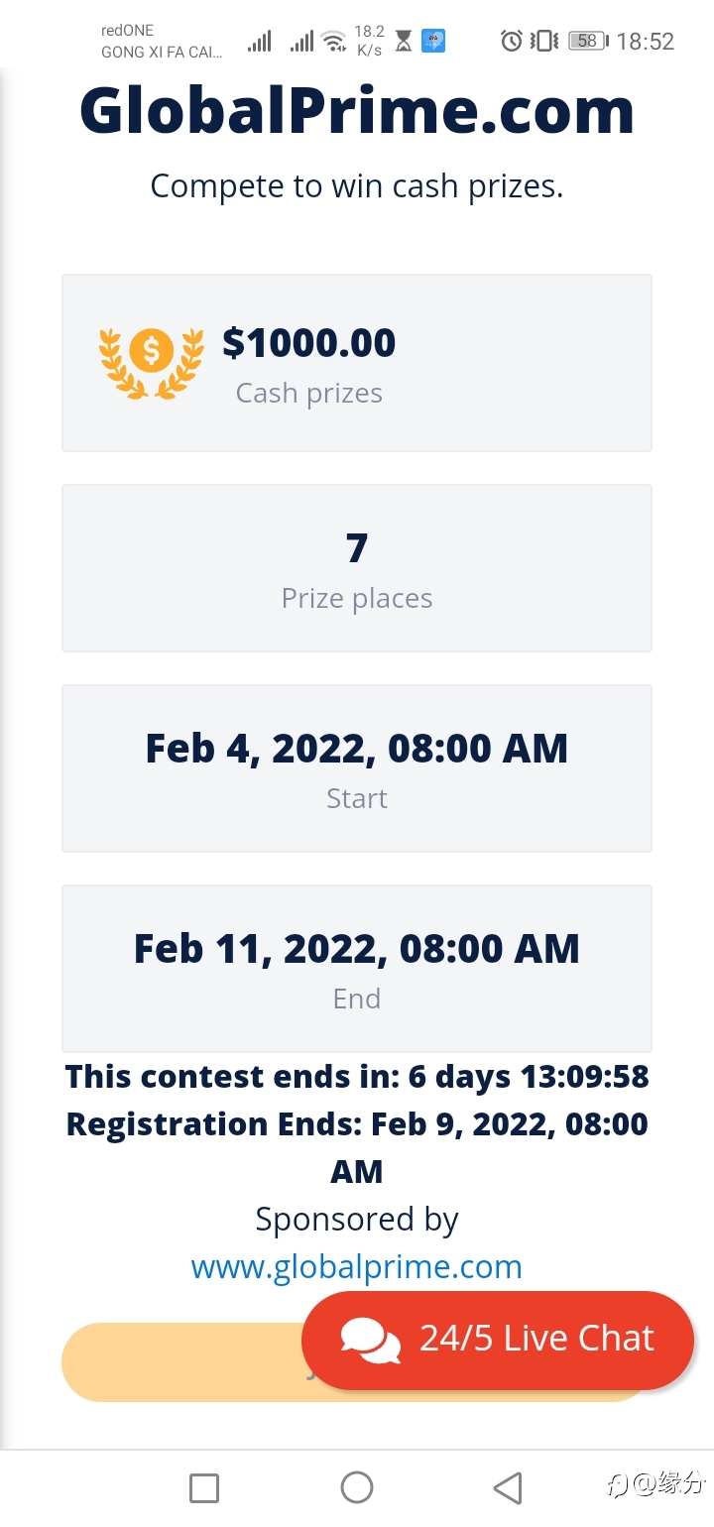Tap the battery indicator in status bar
The image size is (714, 1527).
(x=589, y=41)
